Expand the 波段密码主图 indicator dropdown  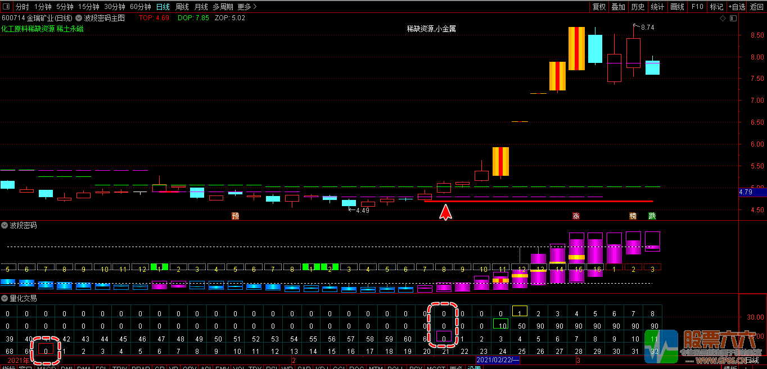(79, 18)
